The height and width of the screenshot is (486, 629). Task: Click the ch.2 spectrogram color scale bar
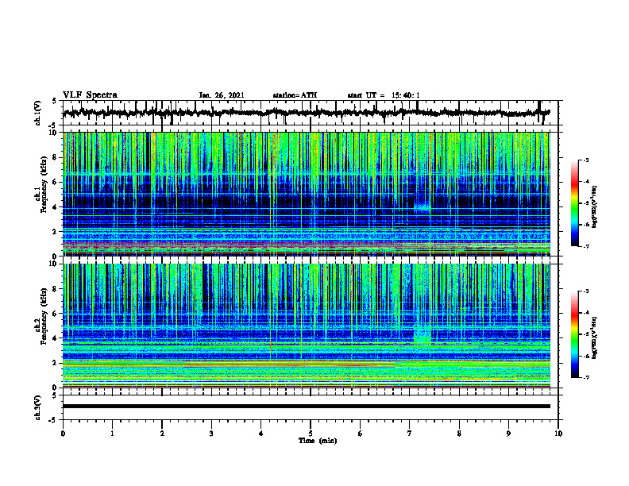pos(574,334)
